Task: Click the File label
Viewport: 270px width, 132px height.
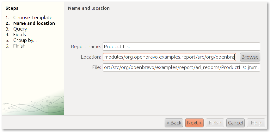Action: coord(96,67)
